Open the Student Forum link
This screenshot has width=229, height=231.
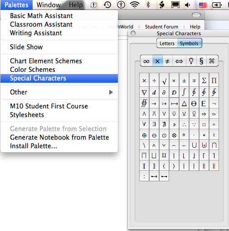click(x=161, y=27)
